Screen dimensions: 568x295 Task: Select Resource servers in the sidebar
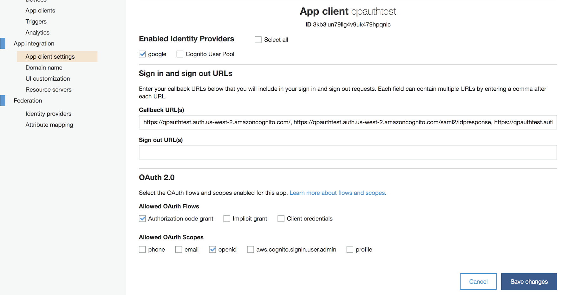tap(48, 89)
